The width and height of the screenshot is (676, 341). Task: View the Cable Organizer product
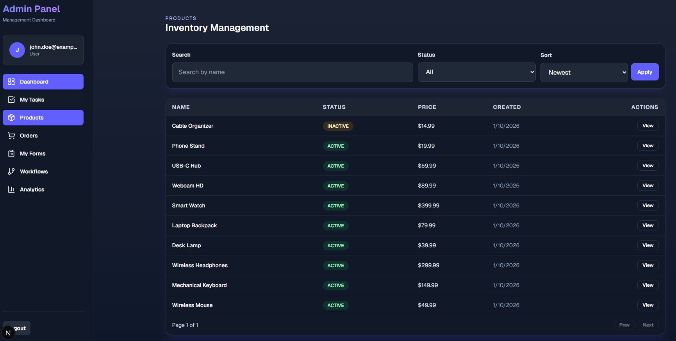click(x=647, y=126)
